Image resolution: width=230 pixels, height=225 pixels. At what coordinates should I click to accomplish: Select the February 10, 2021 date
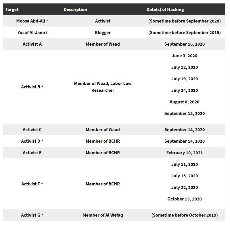[x=184, y=153]
